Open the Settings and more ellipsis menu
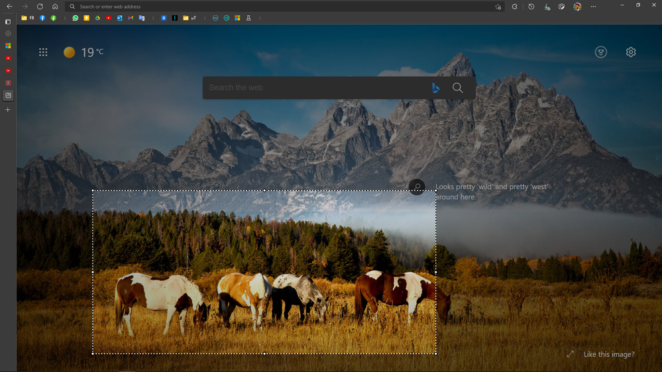This screenshot has width=662, height=372. (593, 7)
